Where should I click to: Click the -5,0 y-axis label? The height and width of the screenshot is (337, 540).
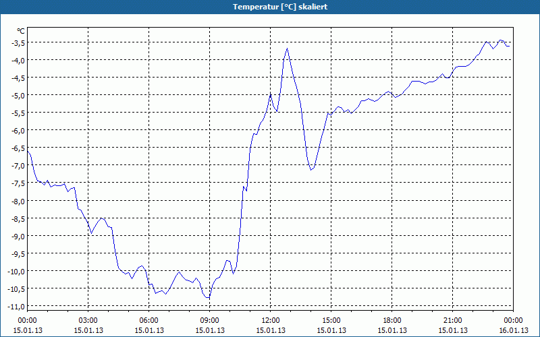[18, 95]
